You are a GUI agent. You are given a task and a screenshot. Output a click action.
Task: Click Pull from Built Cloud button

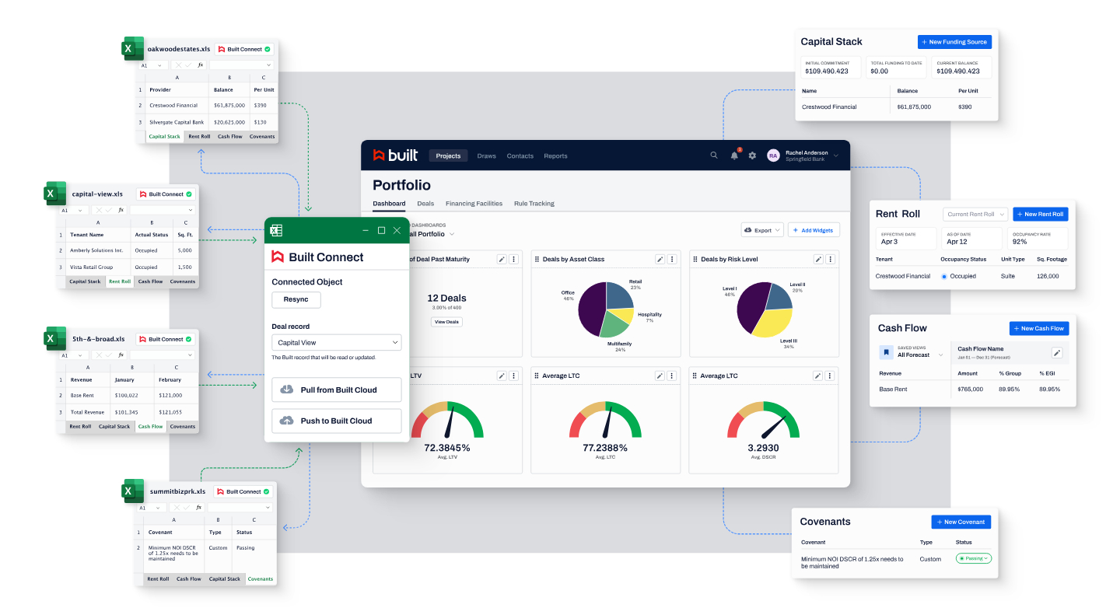pyautogui.click(x=336, y=390)
